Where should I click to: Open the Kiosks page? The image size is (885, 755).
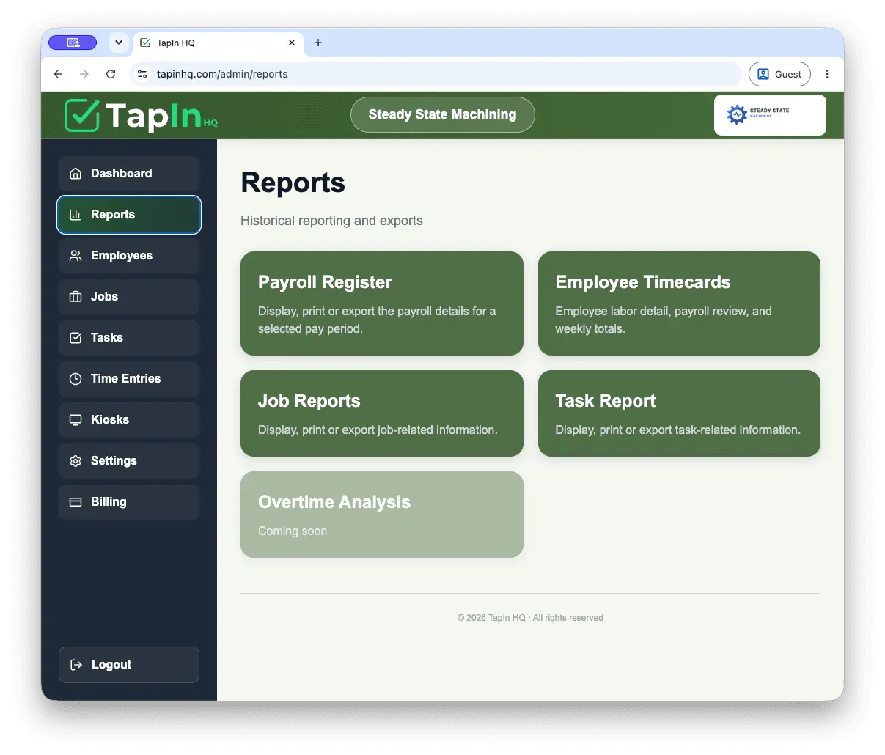point(129,420)
